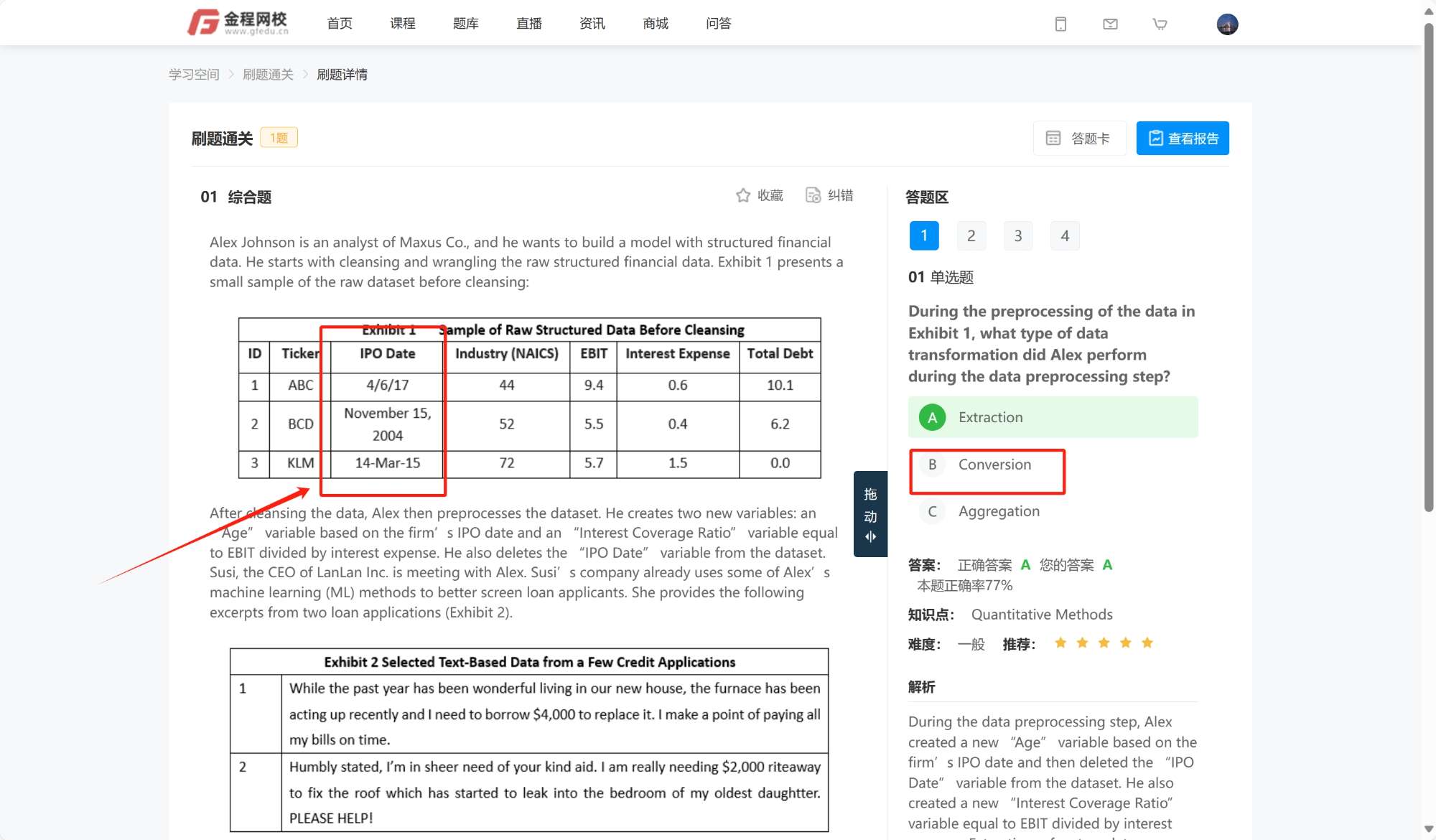1436x840 pixels.
Task: Click the fifth recommendation star
Action: click(1147, 643)
